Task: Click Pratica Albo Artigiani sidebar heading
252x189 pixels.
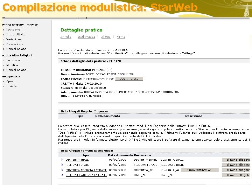Action: coord(17,55)
